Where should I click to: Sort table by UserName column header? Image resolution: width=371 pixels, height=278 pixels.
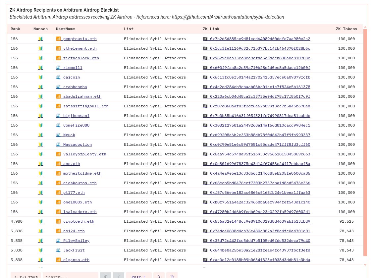[65, 29]
